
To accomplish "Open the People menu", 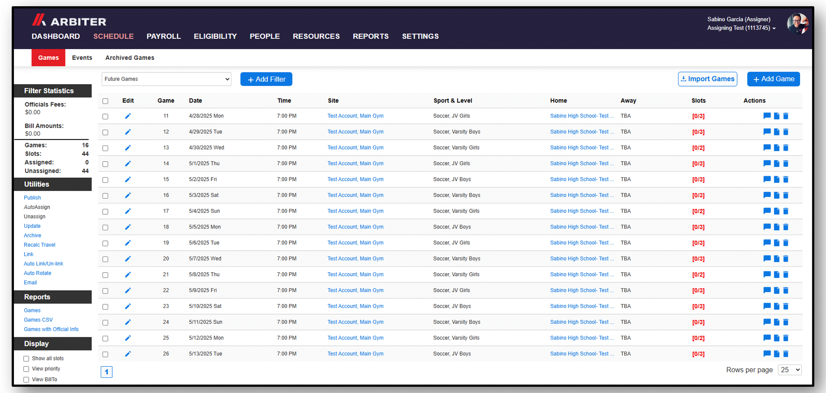I will coord(265,36).
